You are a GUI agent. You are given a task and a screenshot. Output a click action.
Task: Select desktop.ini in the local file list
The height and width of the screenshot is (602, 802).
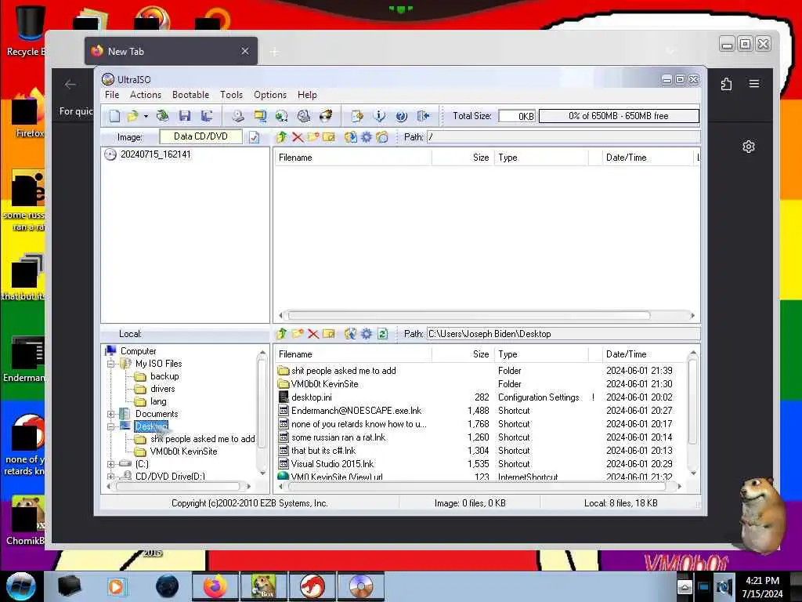(311, 397)
